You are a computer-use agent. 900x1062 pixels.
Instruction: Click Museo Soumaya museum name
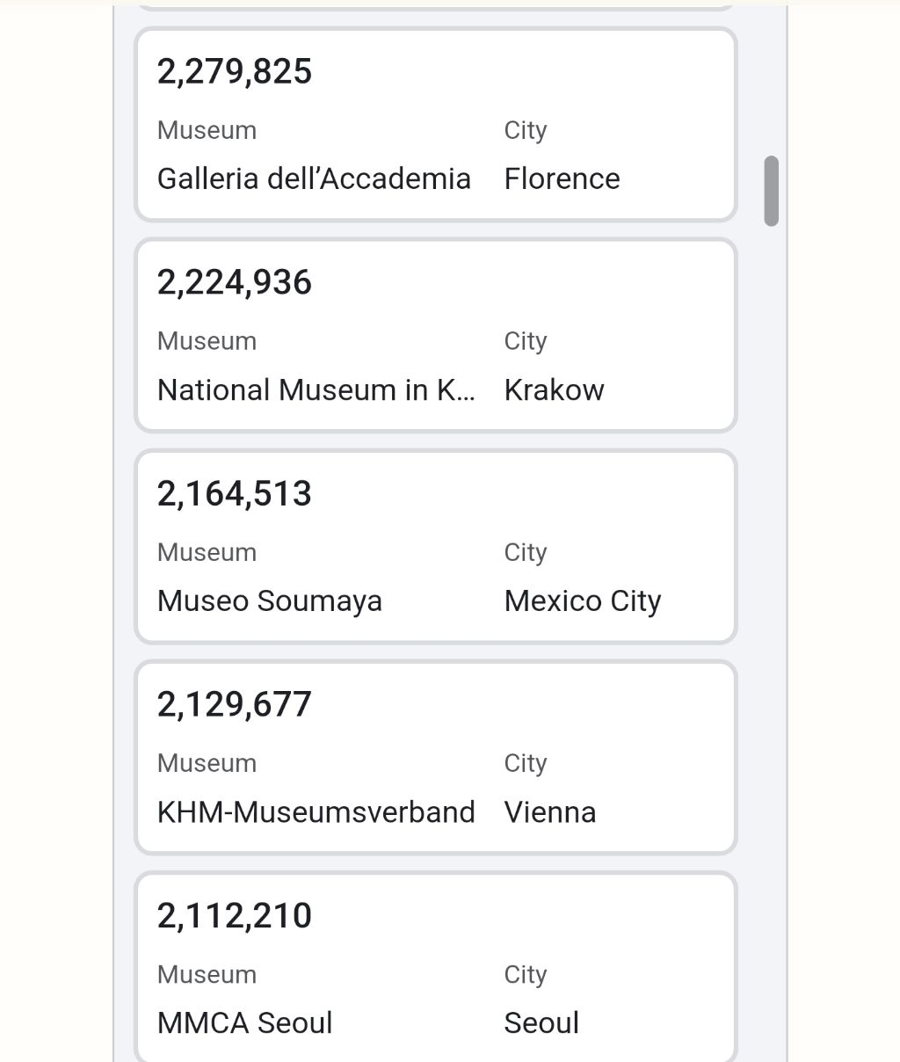click(x=270, y=601)
